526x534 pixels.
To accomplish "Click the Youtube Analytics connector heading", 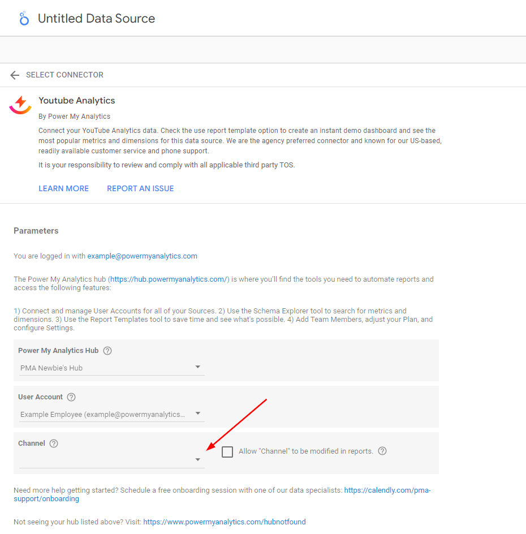I will coord(76,101).
